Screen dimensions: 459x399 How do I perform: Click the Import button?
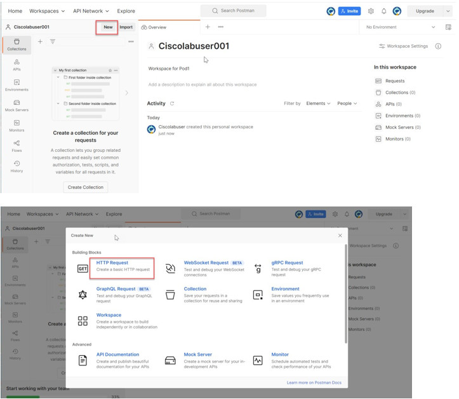[126, 27]
